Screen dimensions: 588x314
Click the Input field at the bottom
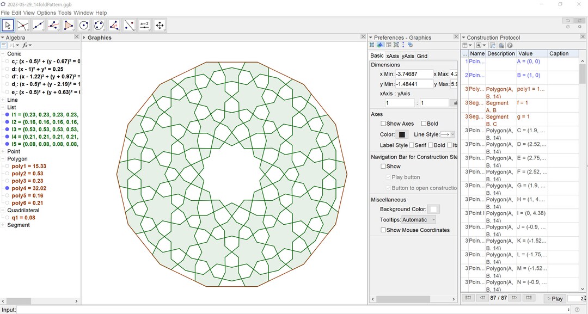pyautogui.click(x=54, y=310)
